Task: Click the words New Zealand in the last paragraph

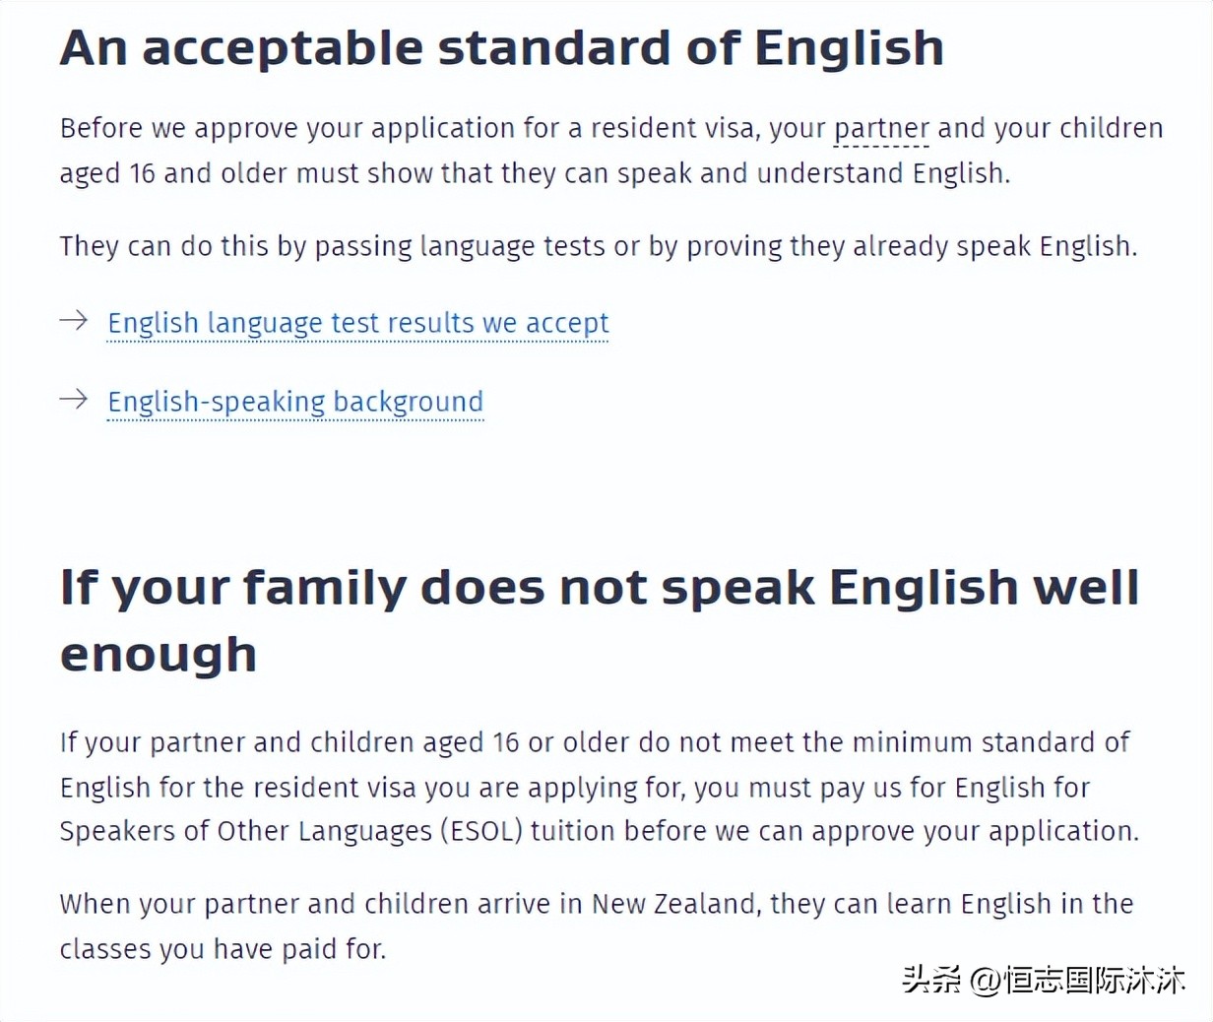Action: pos(675,904)
